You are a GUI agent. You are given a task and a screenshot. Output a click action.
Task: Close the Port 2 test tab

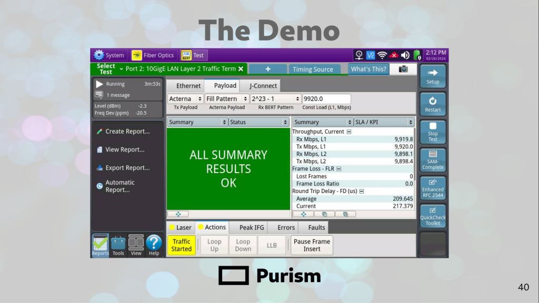coord(241,69)
